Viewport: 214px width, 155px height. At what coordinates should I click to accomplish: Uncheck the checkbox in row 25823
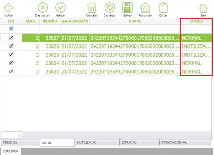coord(11,71)
